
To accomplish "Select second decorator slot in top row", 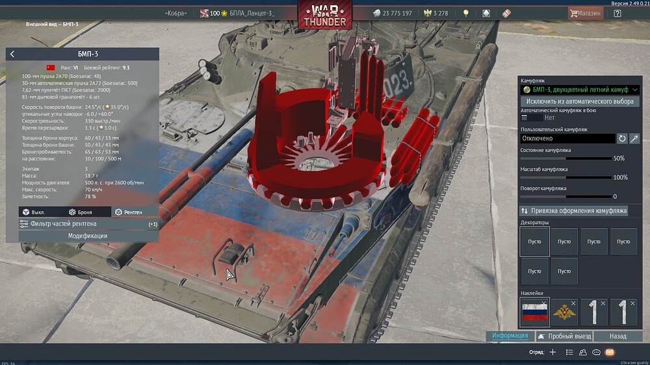I will click(x=564, y=242).
